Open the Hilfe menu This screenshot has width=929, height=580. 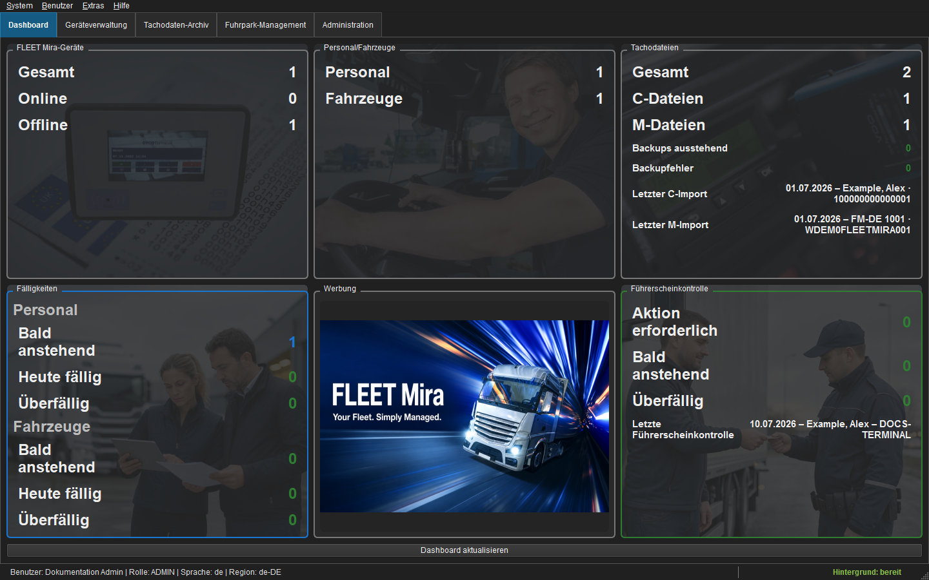(x=121, y=6)
